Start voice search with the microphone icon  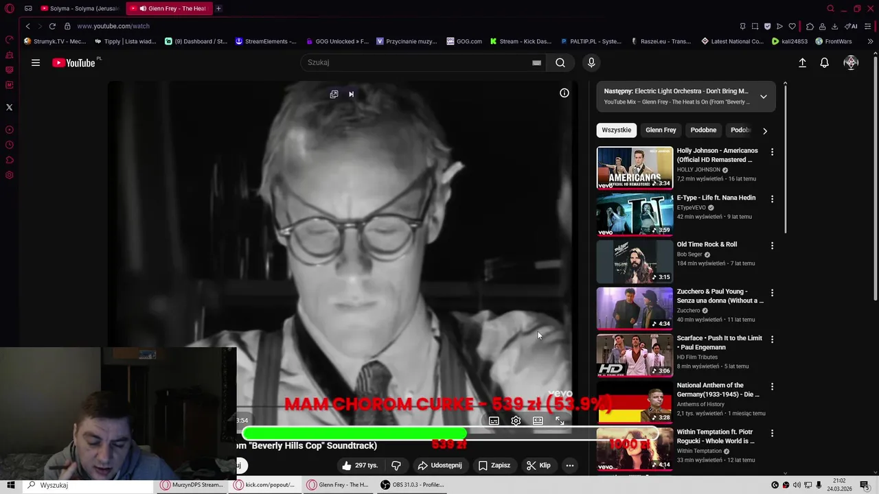[x=591, y=62]
